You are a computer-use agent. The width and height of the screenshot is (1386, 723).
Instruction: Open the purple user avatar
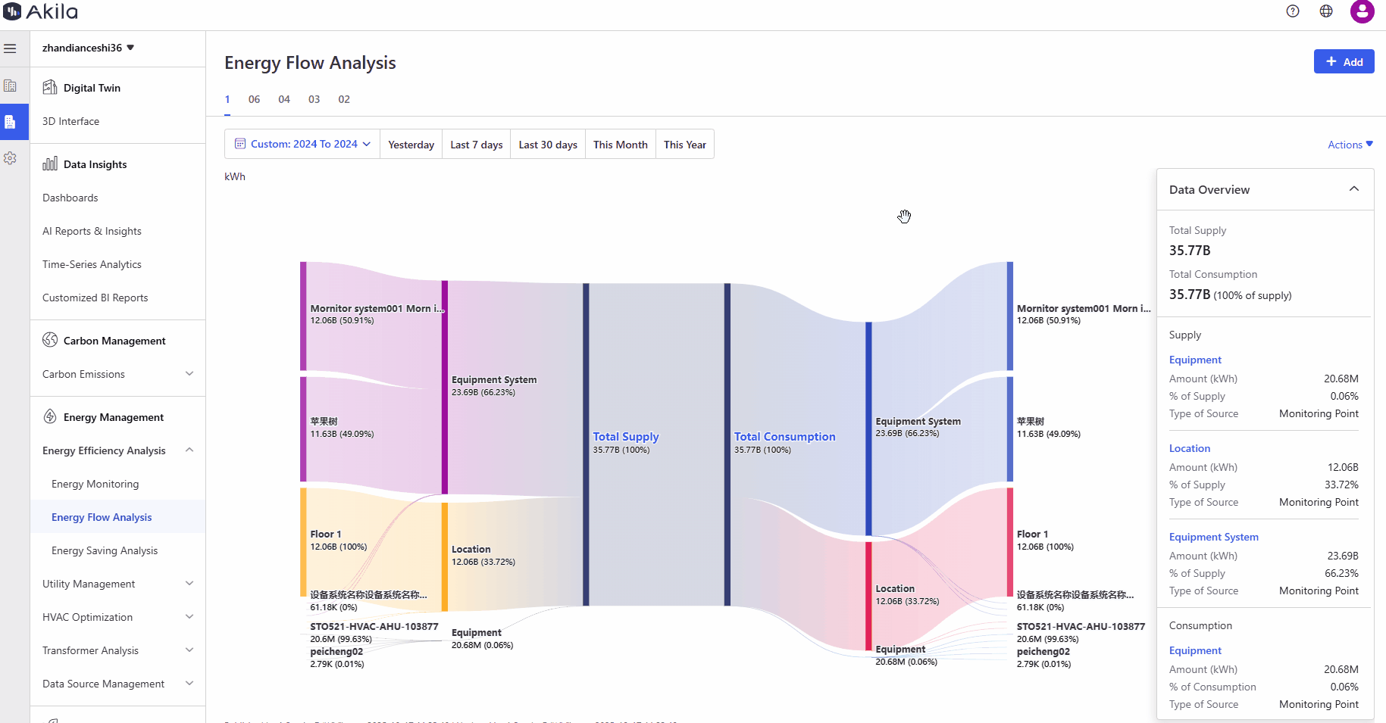point(1362,11)
